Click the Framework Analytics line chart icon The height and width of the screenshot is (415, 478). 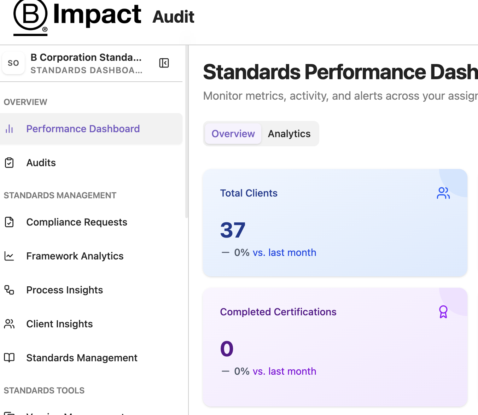click(9, 256)
